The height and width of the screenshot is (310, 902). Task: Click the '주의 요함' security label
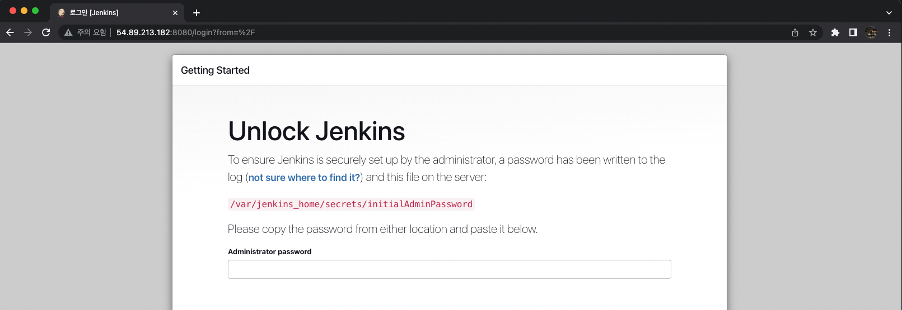tap(92, 32)
